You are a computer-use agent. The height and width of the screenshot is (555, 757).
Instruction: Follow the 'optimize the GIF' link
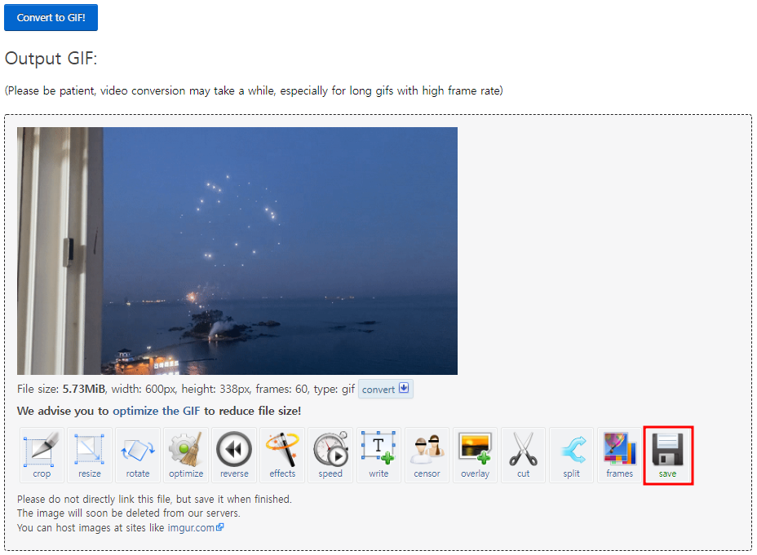[156, 411]
